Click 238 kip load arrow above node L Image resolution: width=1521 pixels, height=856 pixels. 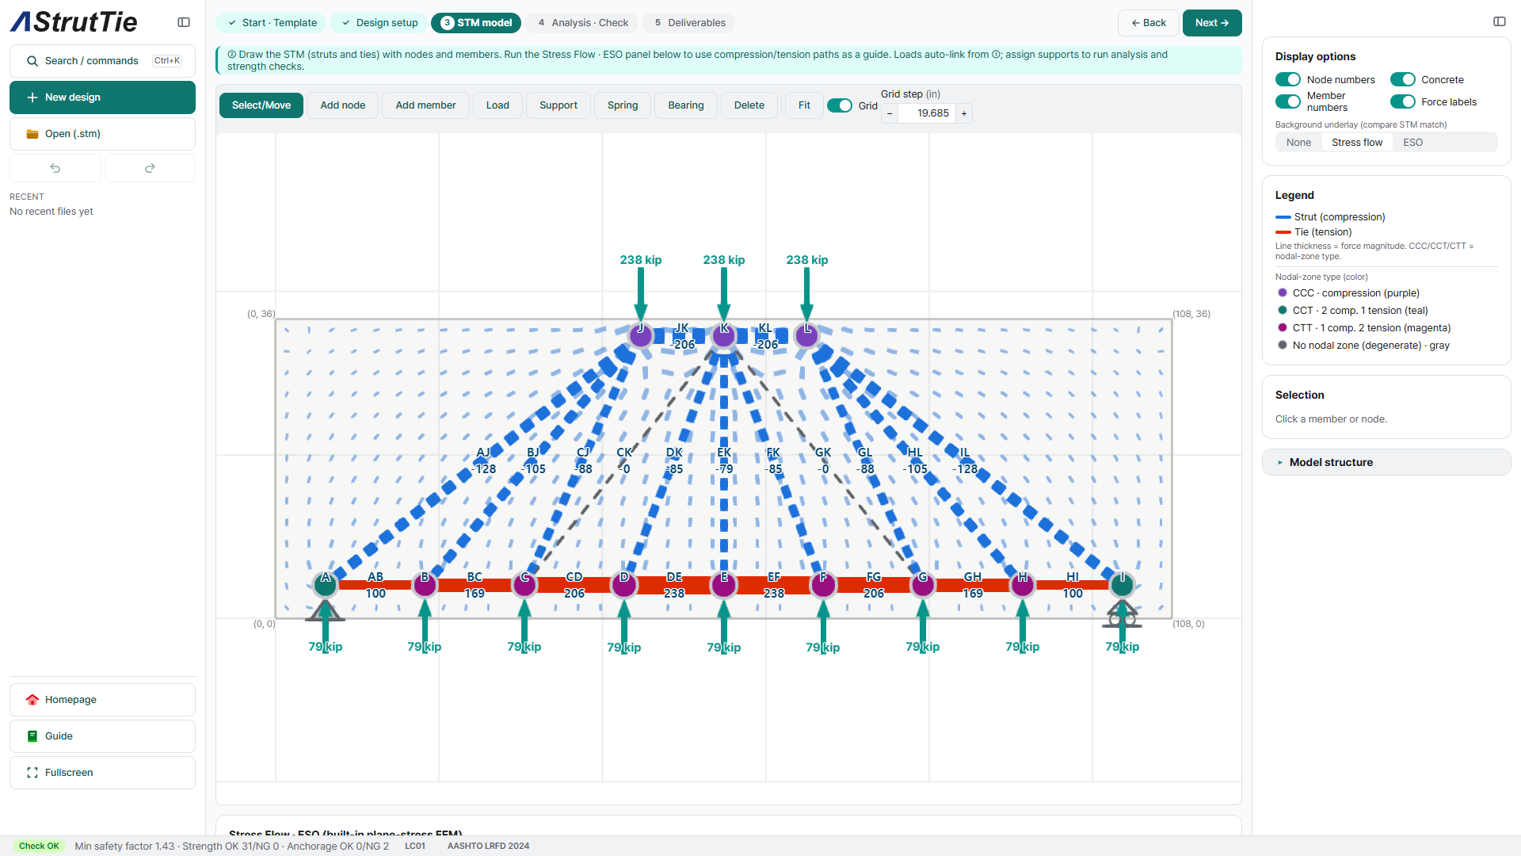tap(806, 293)
